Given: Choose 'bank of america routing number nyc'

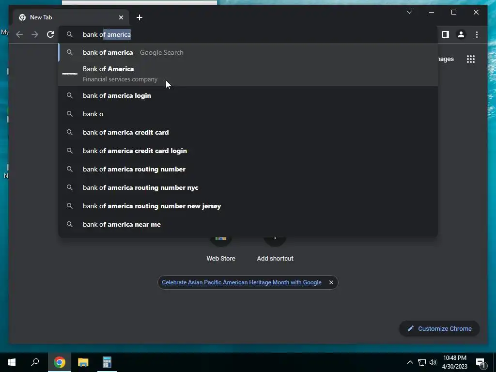Looking at the screenshot, I should 248,187.
